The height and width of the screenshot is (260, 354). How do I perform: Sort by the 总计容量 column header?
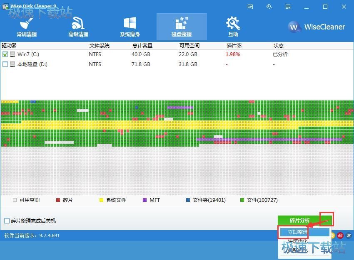pyautogui.click(x=154, y=46)
